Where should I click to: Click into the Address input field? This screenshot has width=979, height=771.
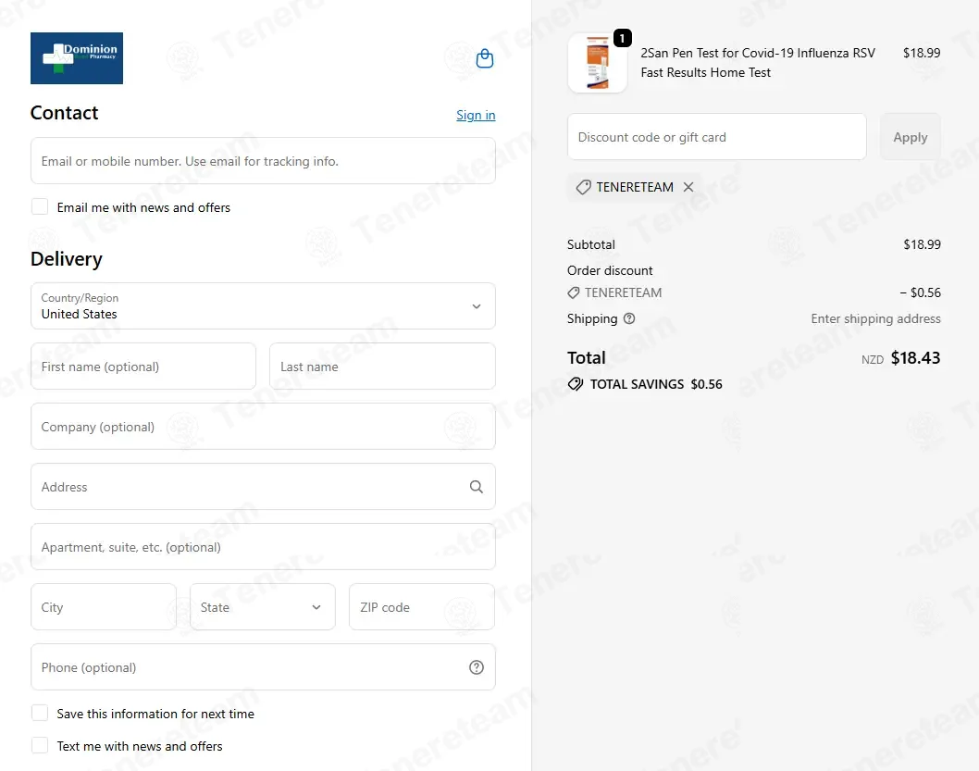[x=263, y=487]
